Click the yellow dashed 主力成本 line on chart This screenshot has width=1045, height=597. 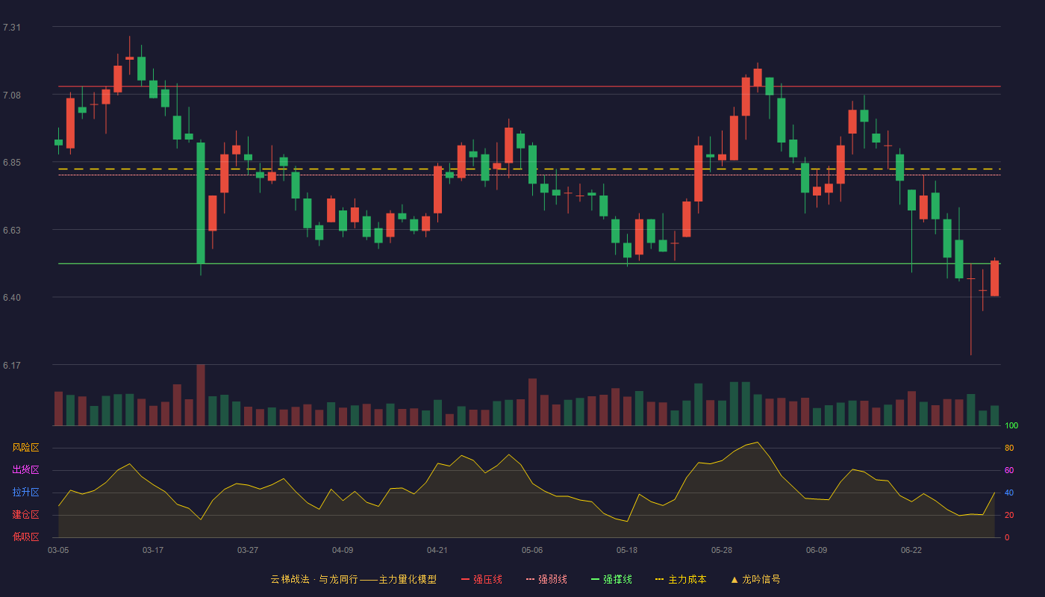tap(529, 169)
